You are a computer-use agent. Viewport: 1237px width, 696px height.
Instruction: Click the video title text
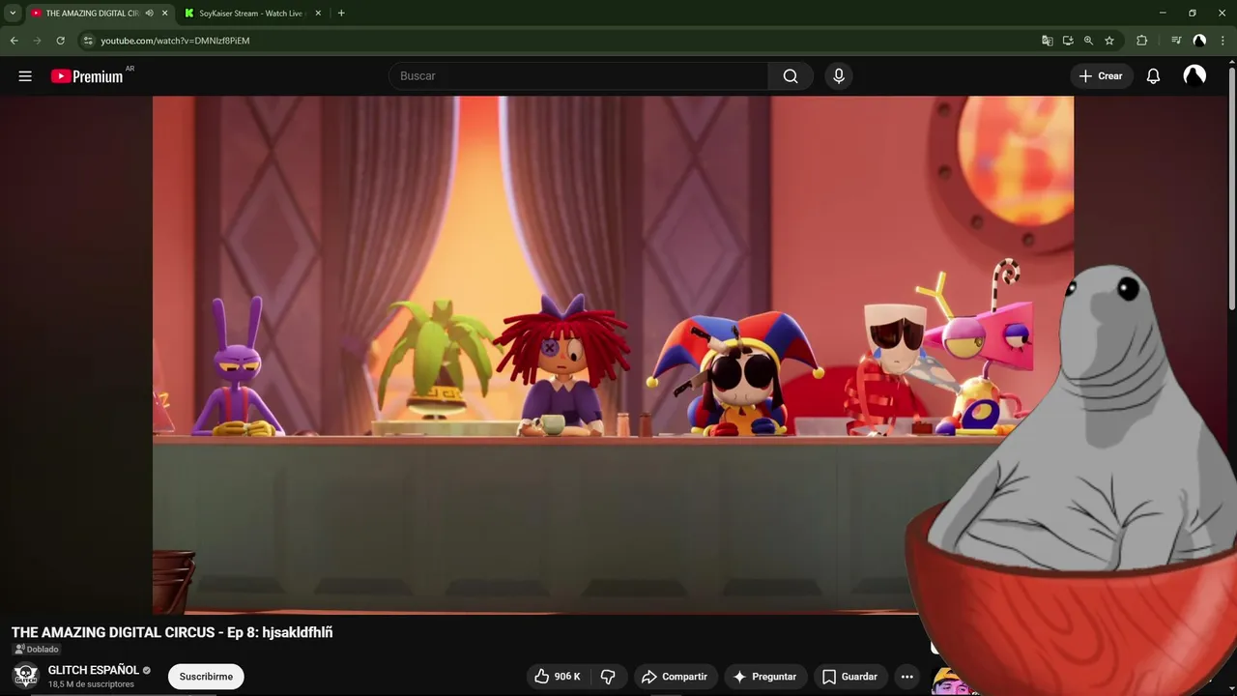(x=172, y=632)
